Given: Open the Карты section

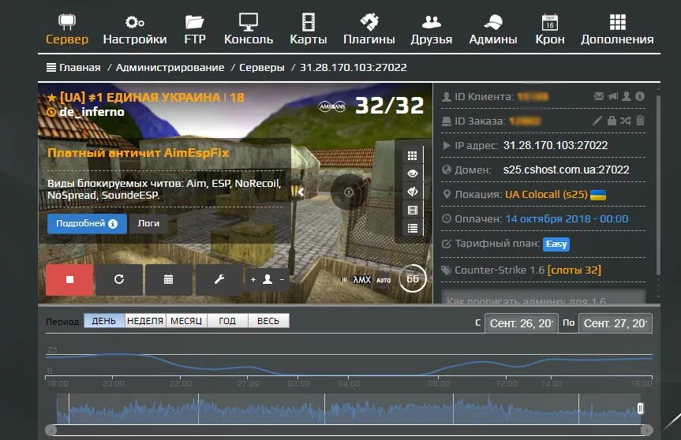Looking at the screenshot, I should [x=309, y=29].
